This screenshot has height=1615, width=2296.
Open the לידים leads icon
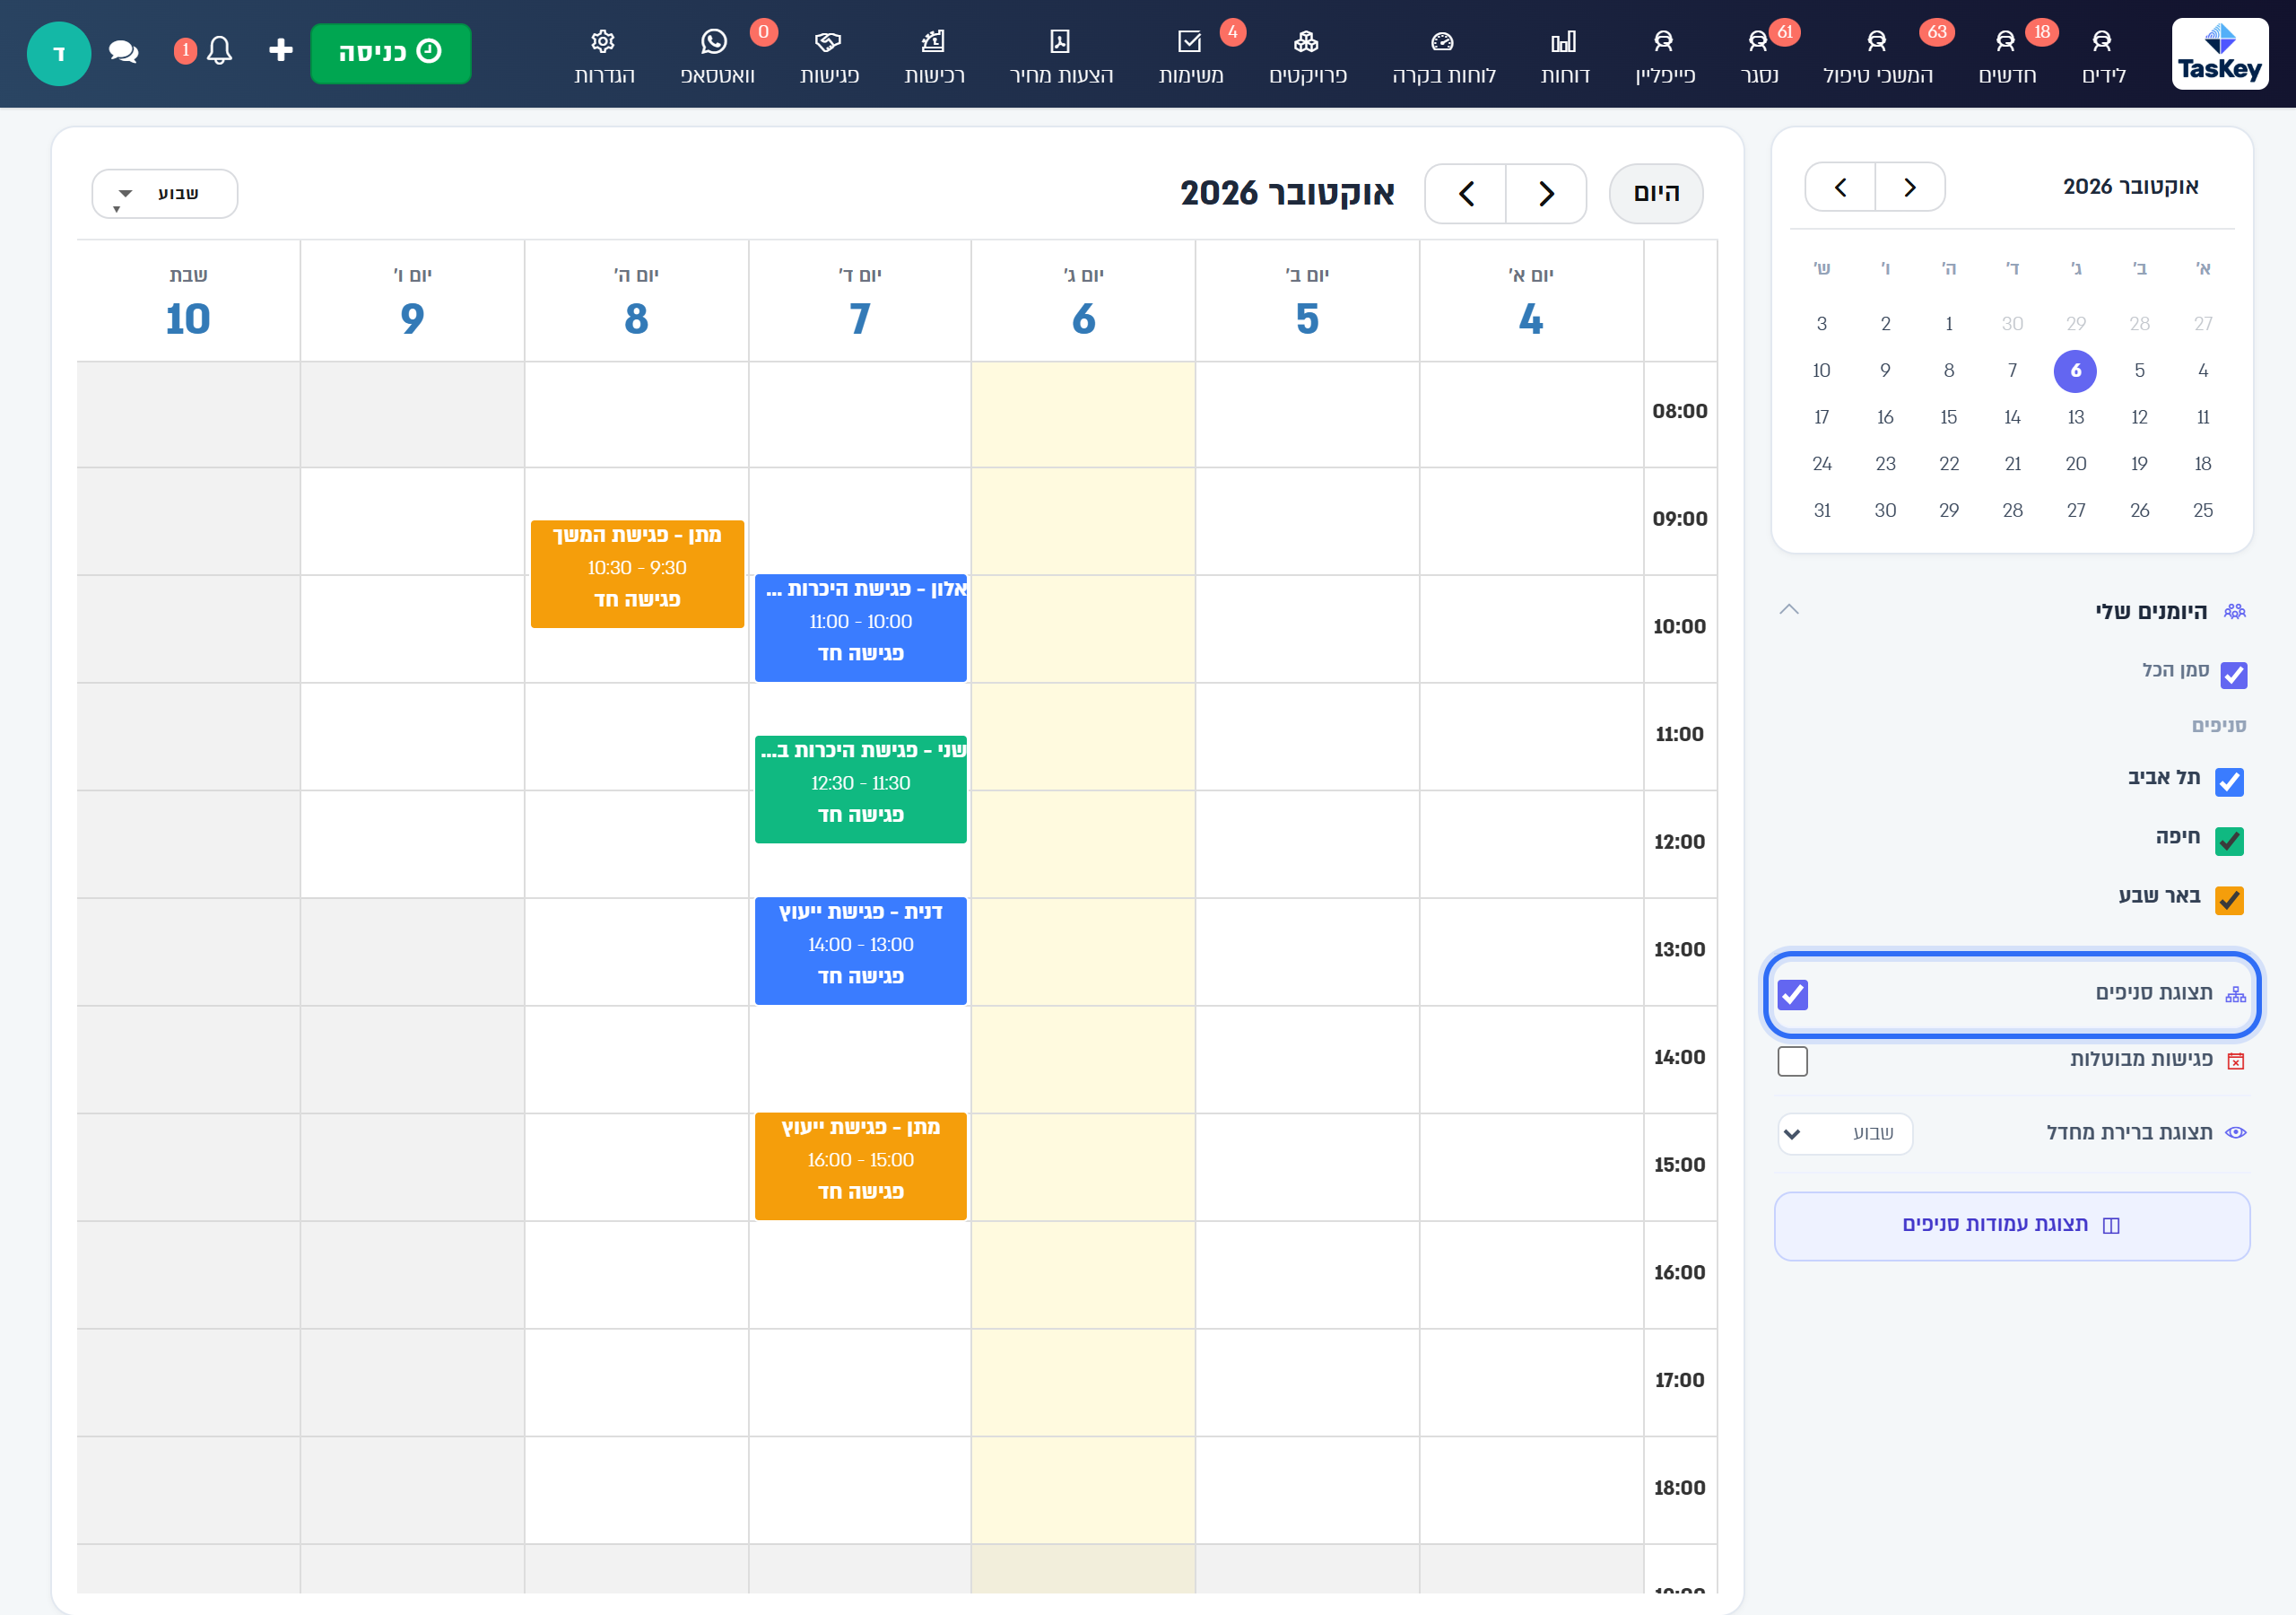2102,42
